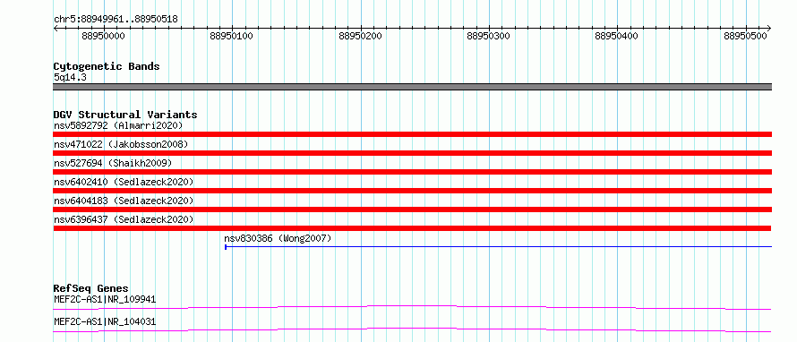This screenshot has height=342, width=797.
Task: Click ruler tick label 88950500
Action: (746, 36)
